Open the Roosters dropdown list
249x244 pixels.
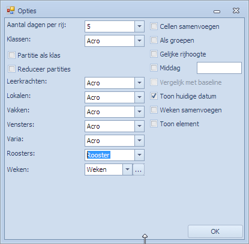[139, 155]
